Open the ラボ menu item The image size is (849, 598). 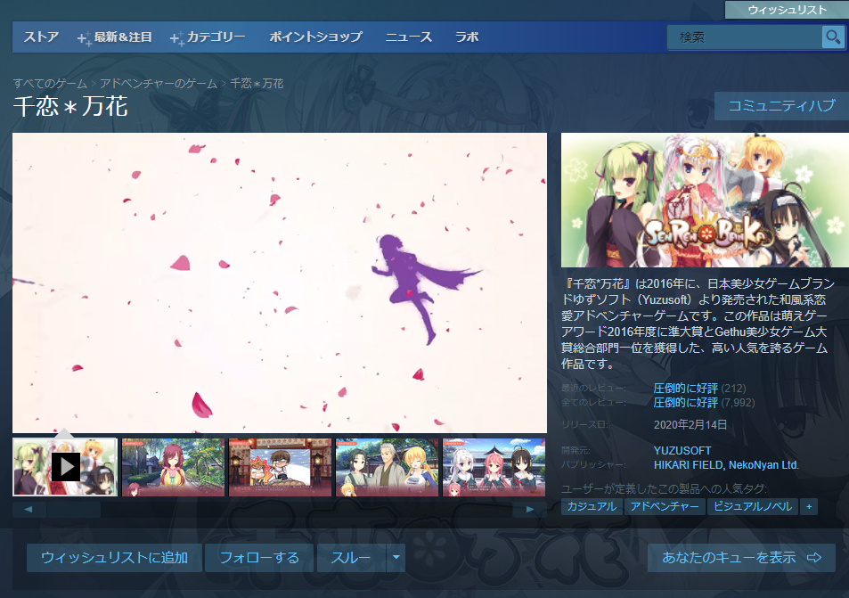(x=467, y=37)
